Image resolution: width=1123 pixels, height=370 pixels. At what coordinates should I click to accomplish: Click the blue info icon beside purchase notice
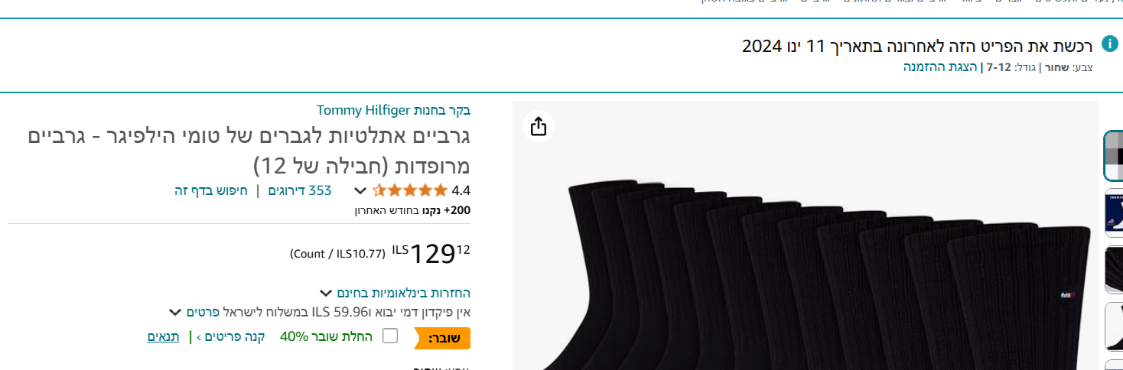[1109, 44]
